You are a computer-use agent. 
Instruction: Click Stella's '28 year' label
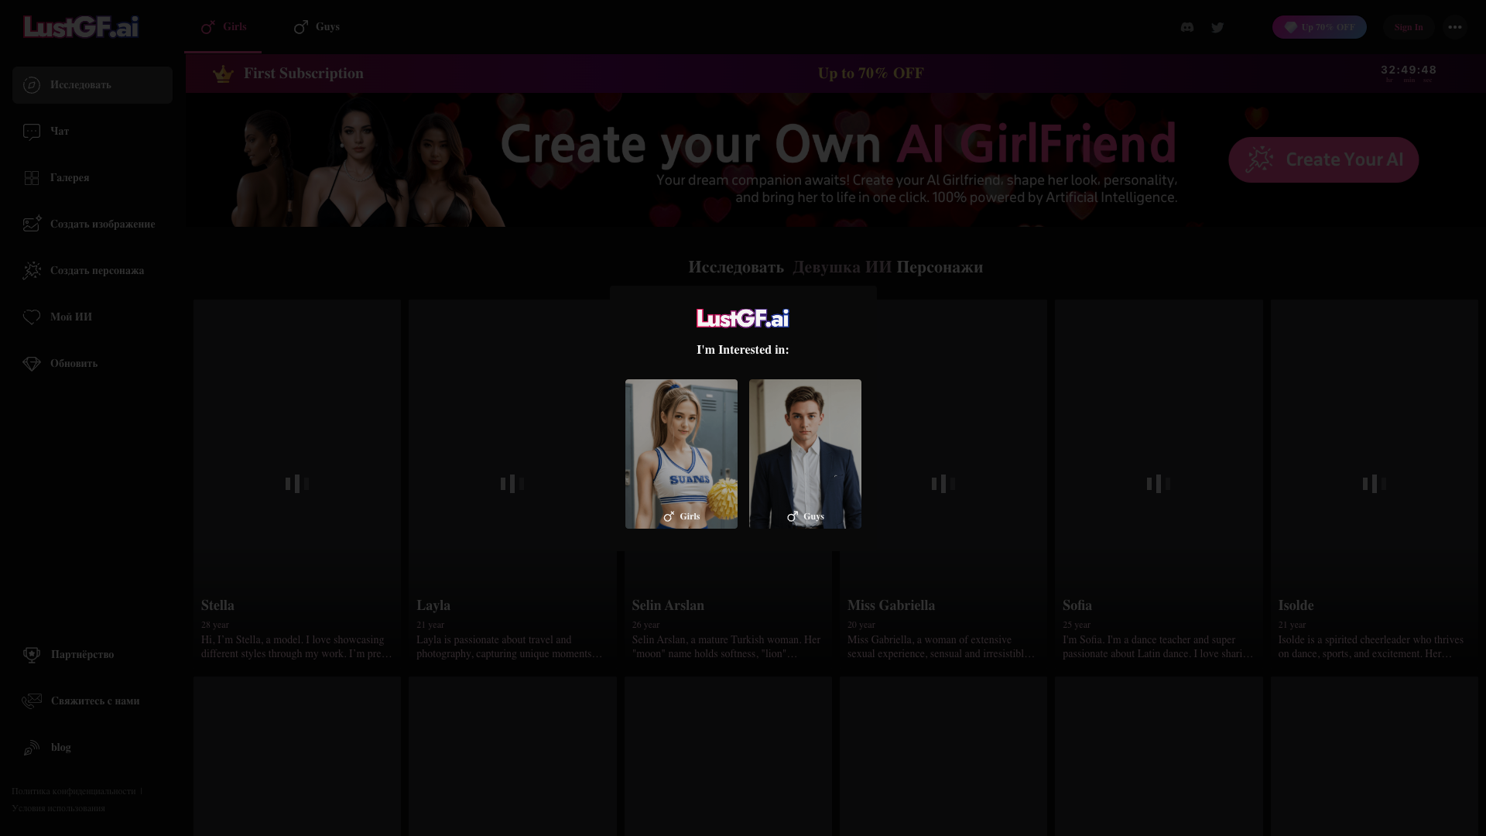tap(215, 625)
